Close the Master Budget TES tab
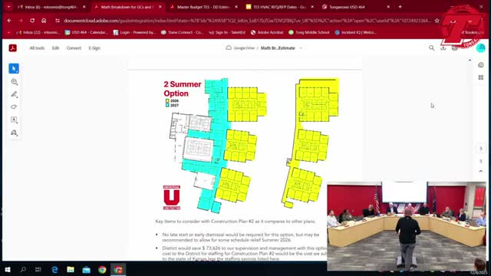Viewport: 491px width, 276px height. (236, 7)
